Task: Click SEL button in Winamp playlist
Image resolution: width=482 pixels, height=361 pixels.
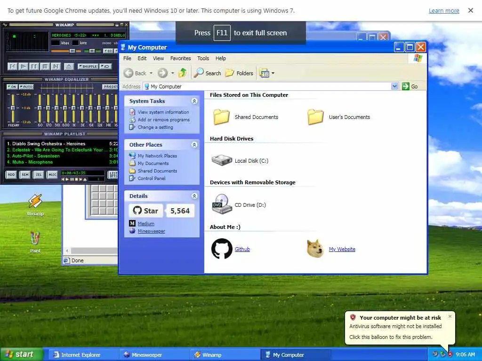Action: 39,175
